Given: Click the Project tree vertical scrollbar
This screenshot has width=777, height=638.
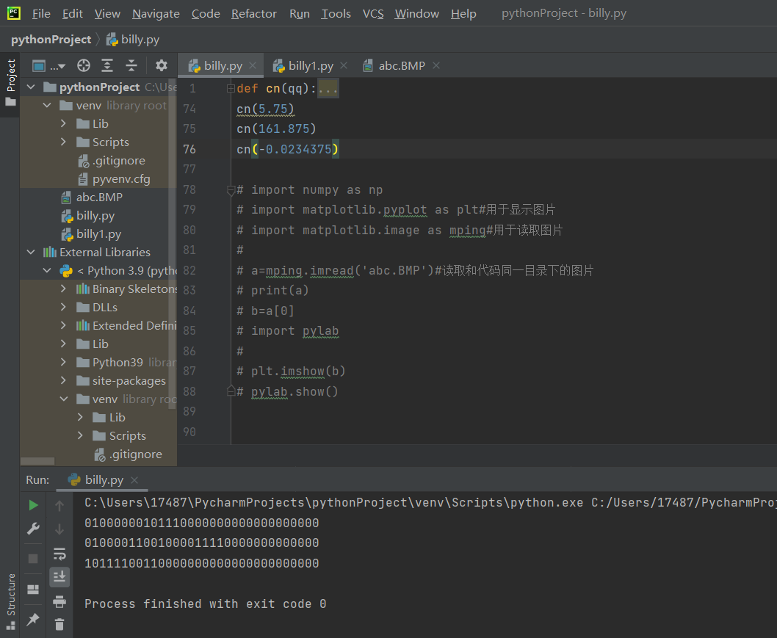Looking at the screenshot, I should point(173,244).
